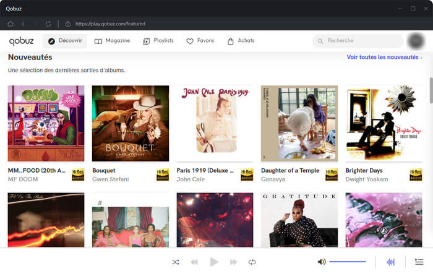Switch to the Playlists tab
433x276 pixels.
pyautogui.click(x=158, y=41)
